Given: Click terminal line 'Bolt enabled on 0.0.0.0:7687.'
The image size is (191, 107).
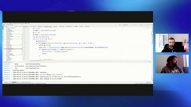Looking at the screenshot, I should pos(51,79).
